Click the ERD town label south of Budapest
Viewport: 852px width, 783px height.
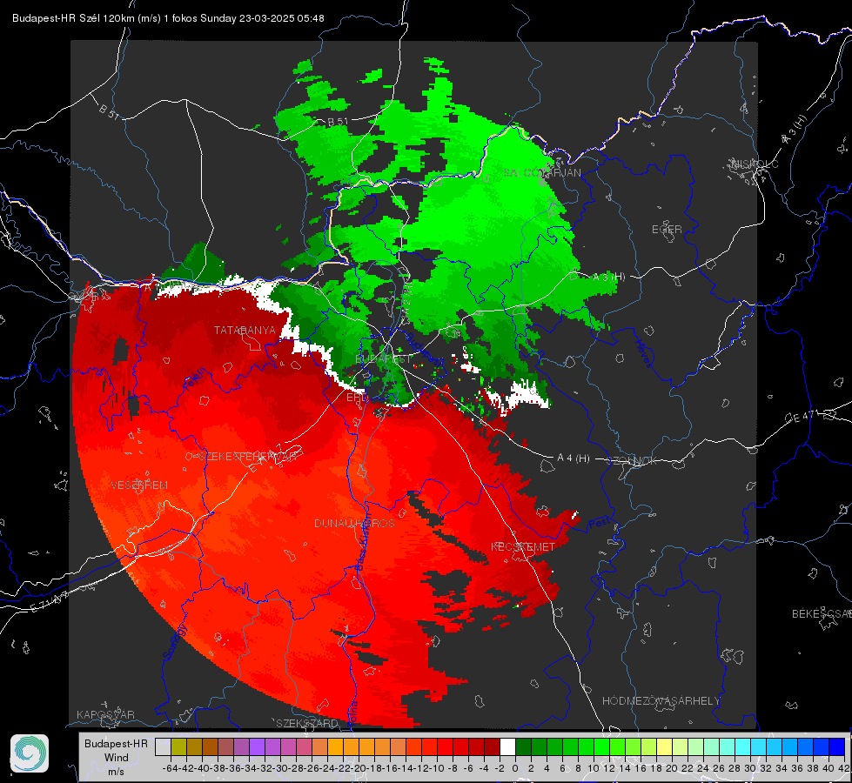pyautogui.click(x=357, y=398)
